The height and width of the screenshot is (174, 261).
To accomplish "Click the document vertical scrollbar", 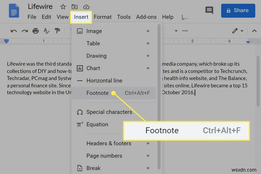I will (x=258, y=81).
